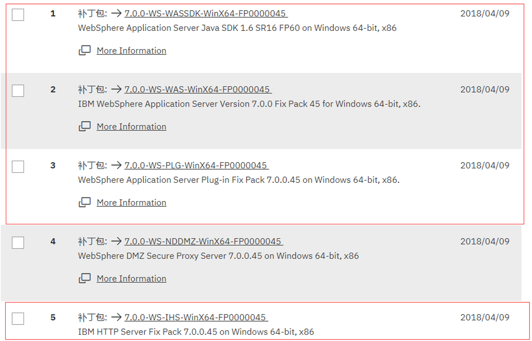Image resolution: width=532 pixels, height=341 pixels.
Task: Open 7.0.0-WS-WAS-WinX64-FP0000045 link
Action: [x=198, y=89]
